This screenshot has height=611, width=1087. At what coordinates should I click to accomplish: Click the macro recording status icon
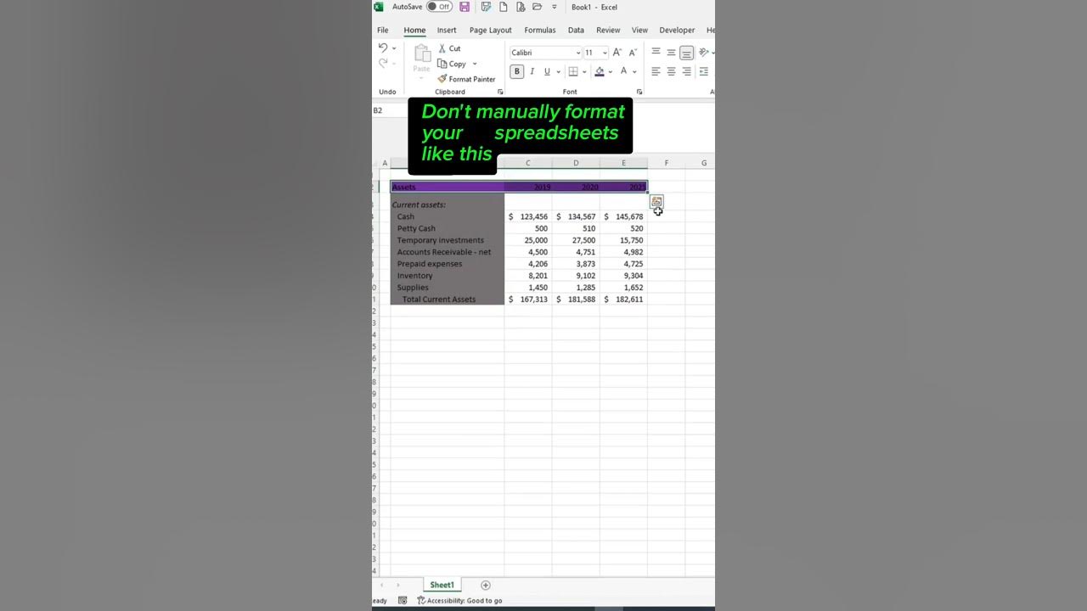pyautogui.click(x=403, y=600)
